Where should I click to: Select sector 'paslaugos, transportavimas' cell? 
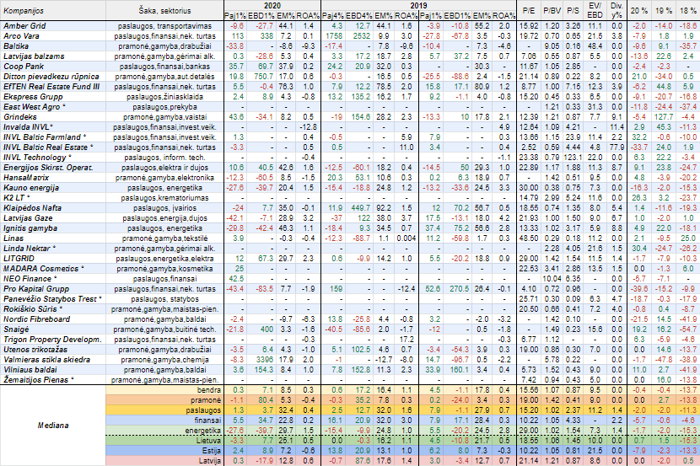(164, 26)
